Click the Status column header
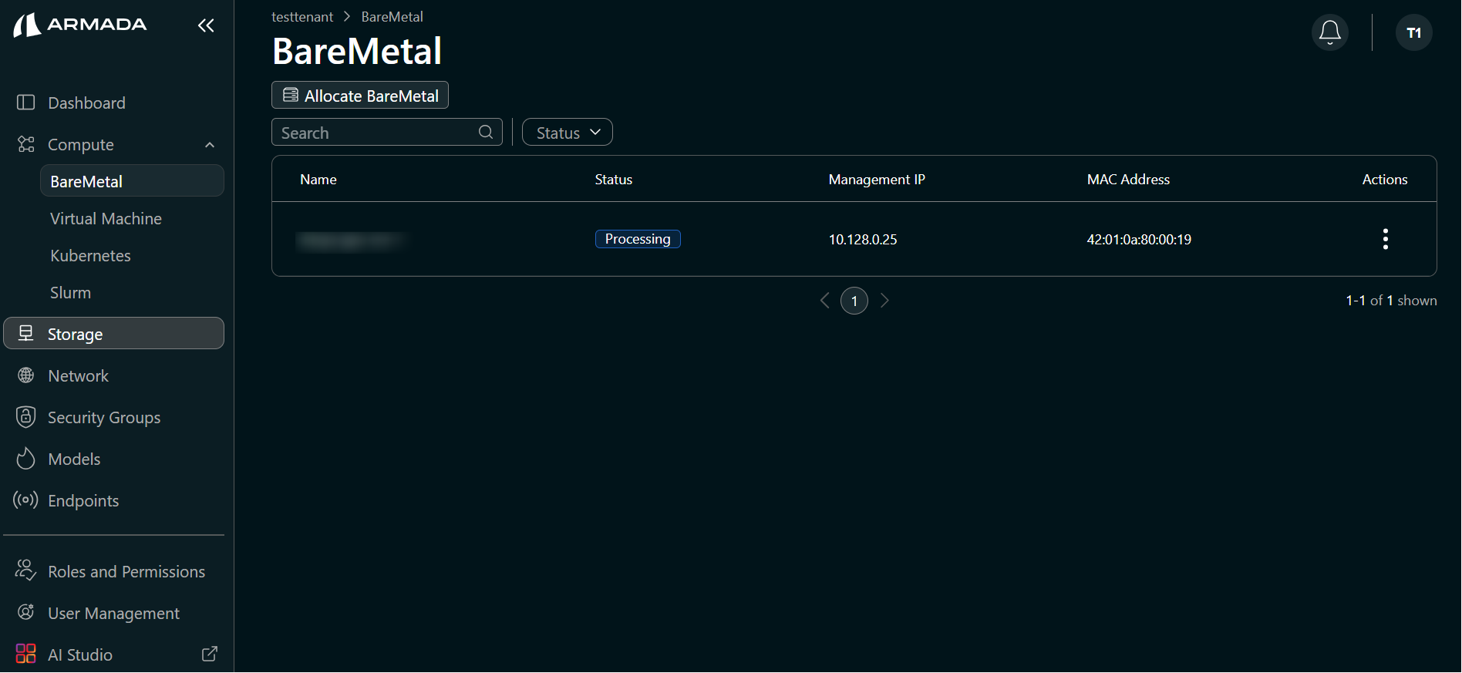This screenshot has width=1462, height=673. point(614,179)
